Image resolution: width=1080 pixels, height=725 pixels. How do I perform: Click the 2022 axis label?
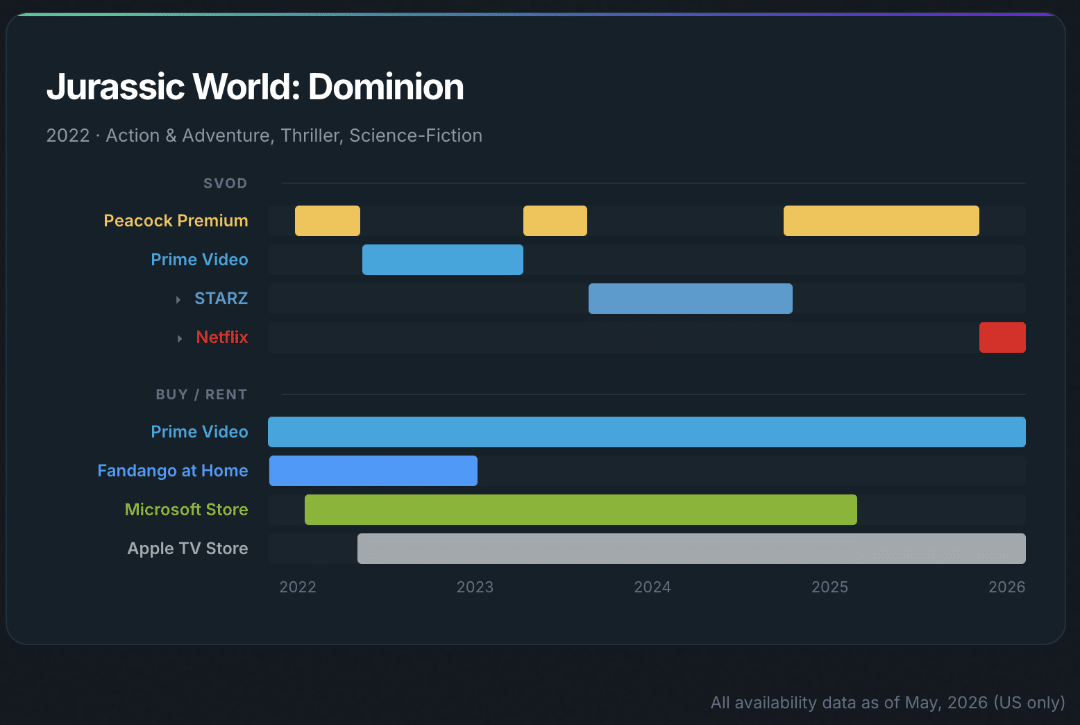[298, 587]
